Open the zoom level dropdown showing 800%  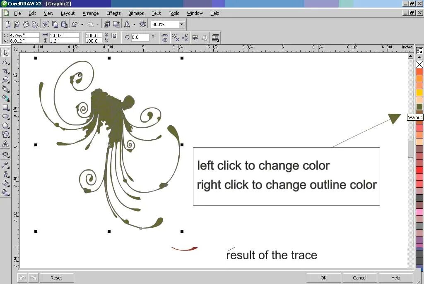pos(181,24)
